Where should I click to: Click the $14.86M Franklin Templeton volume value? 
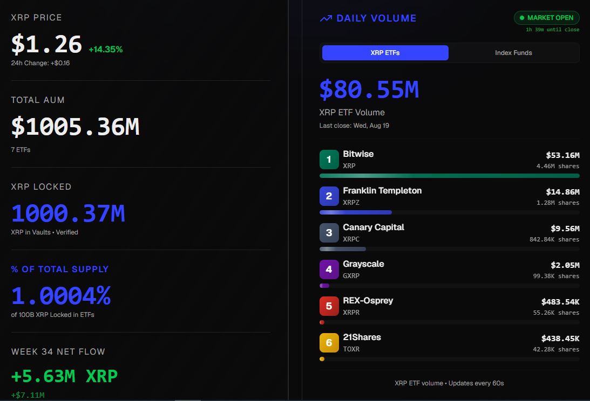562,192
